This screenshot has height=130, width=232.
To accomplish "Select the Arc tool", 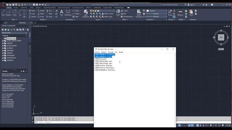I will click(x=20, y=13).
